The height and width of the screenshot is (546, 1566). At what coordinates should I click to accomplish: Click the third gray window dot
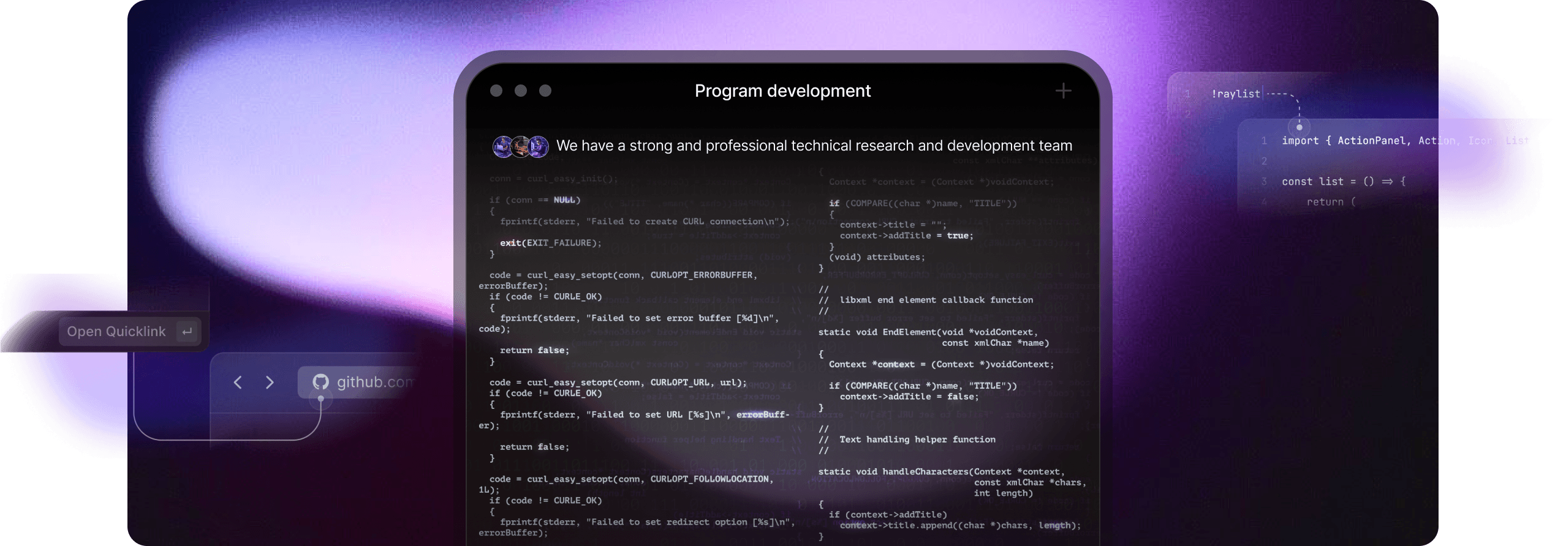point(545,91)
